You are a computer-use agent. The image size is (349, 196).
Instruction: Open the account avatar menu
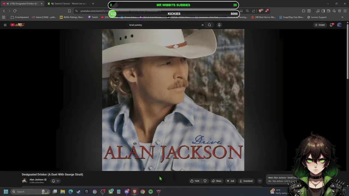tap(339, 25)
